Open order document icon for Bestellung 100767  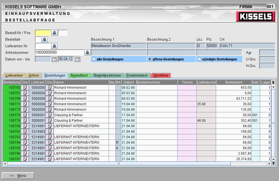point(25,93)
